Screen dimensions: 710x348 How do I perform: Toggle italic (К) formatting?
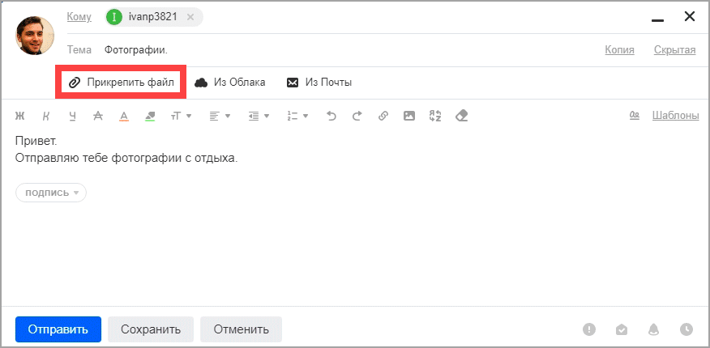[x=46, y=116]
